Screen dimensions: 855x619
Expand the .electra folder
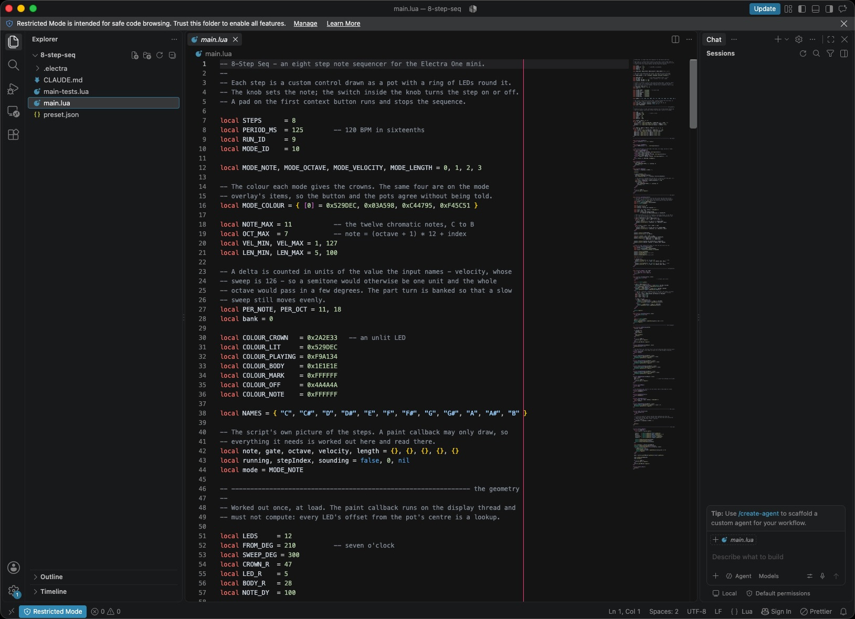point(38,69)
